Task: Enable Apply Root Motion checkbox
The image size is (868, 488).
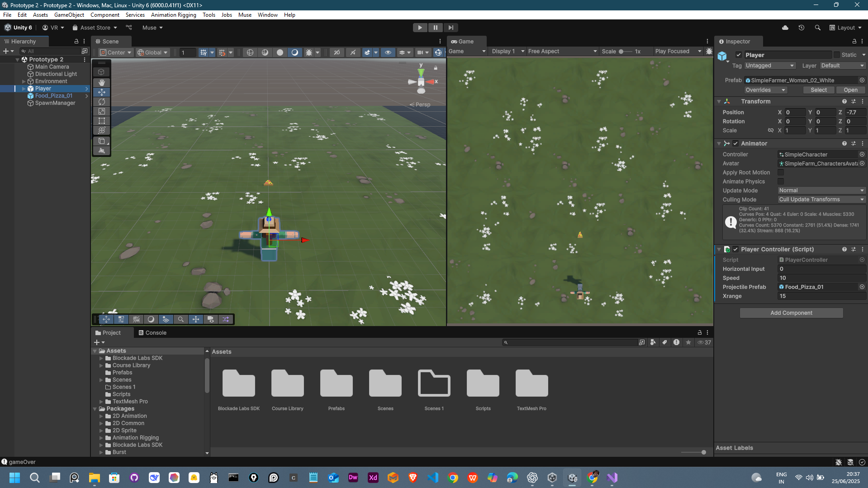Action: point(781,172)
